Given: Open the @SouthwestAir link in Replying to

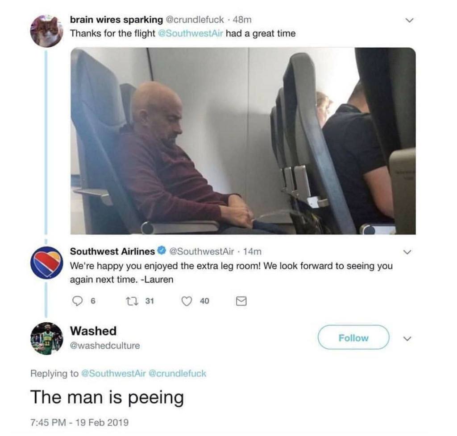Looking at the screenshot, I should coord(113,374).
